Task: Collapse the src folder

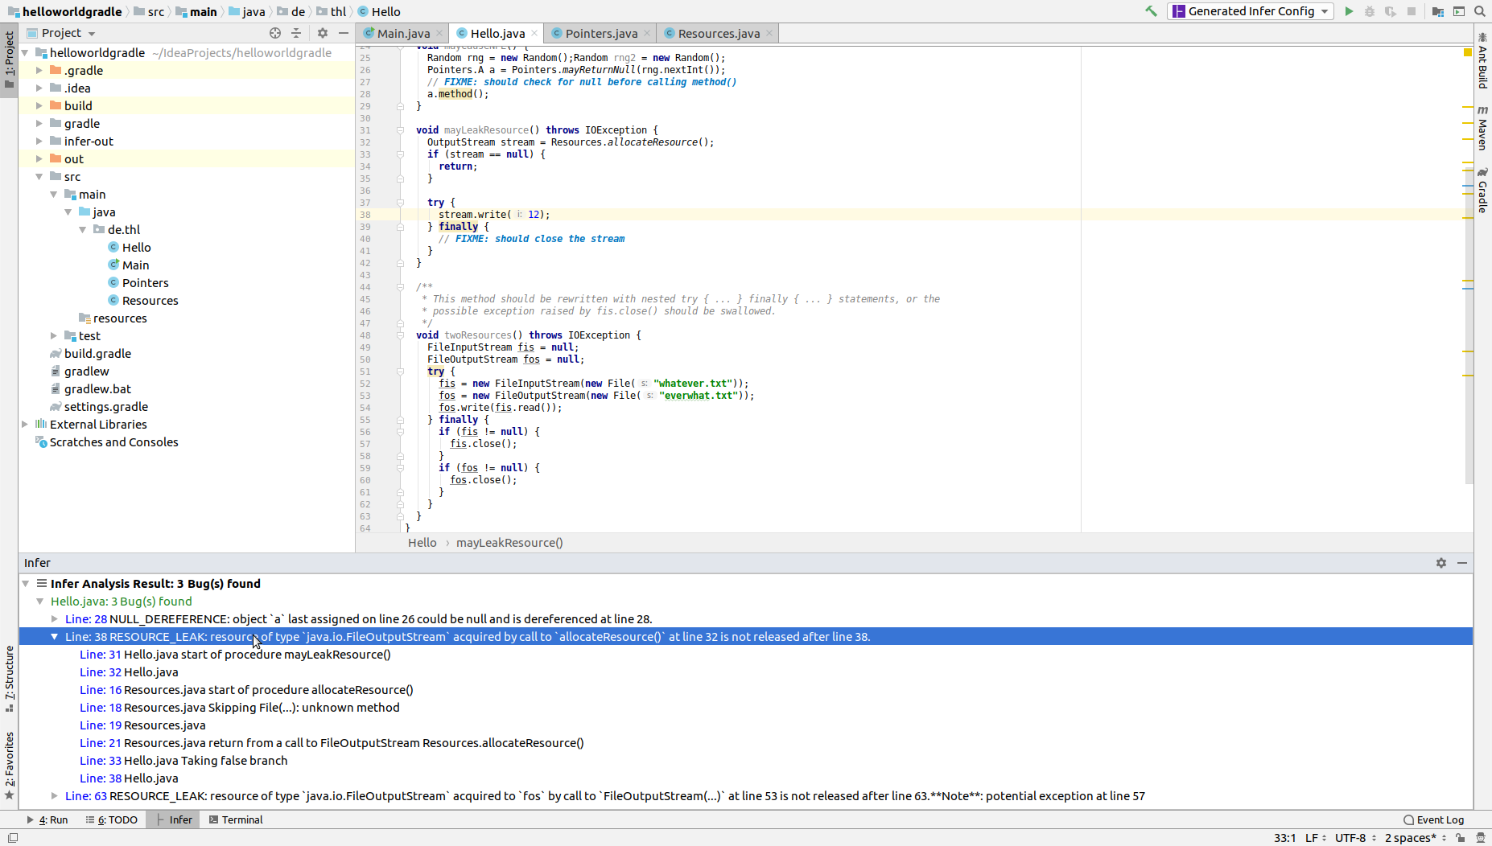Action: click(x=39, y=177)
